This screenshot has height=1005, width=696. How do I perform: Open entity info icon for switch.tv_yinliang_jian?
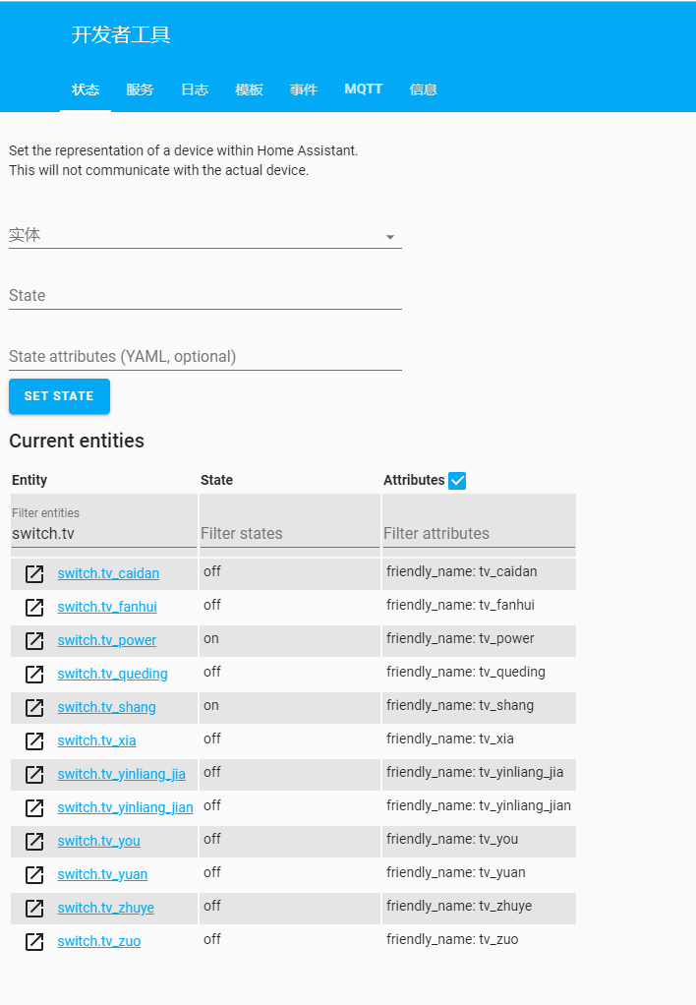[x=34, y=807]
